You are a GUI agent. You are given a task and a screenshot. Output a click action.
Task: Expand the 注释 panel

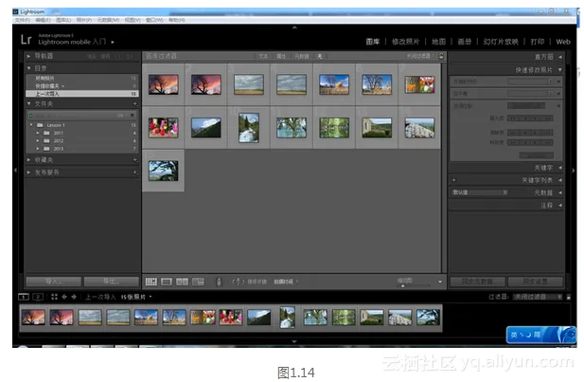560,205
